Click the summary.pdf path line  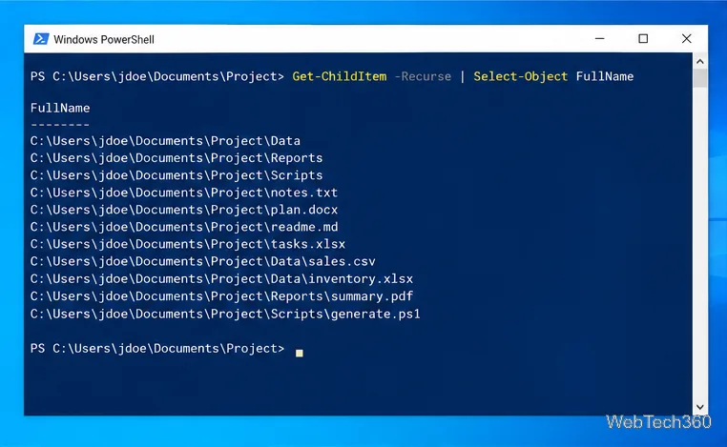click(221, 296)
